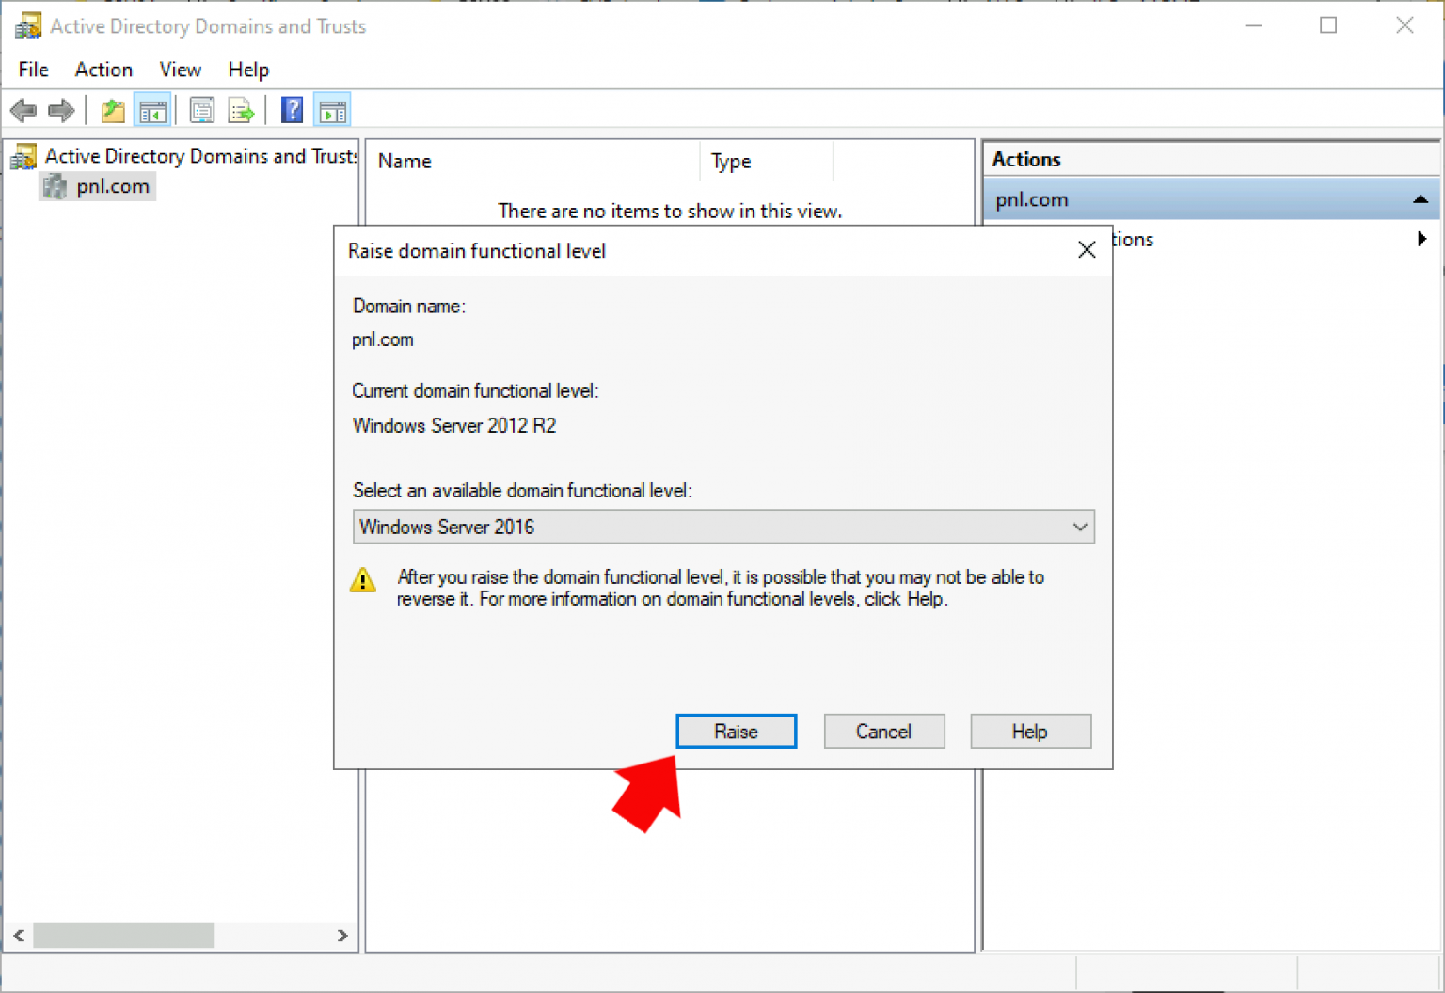Open the Action menu
1445x993 pixels.
coord(103,70)
